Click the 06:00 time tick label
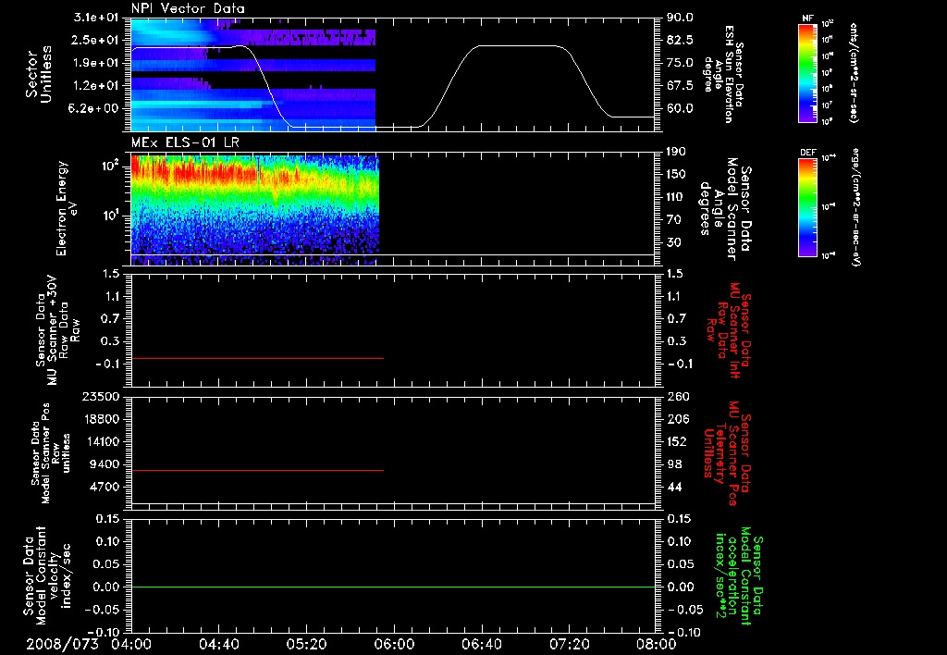The width and height of the screenshot is (947, 655). click(x=394, y=644)
